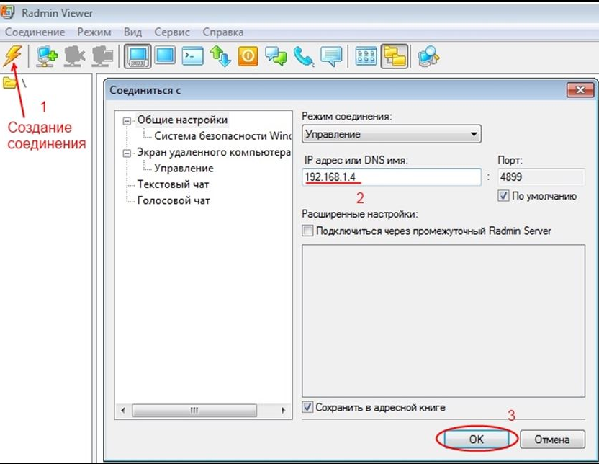This screenshot has height=464, width=599.
Task: Uncheck 'Сохранить в адресной книге' checkbox
Action: click(x=308, y=407)
